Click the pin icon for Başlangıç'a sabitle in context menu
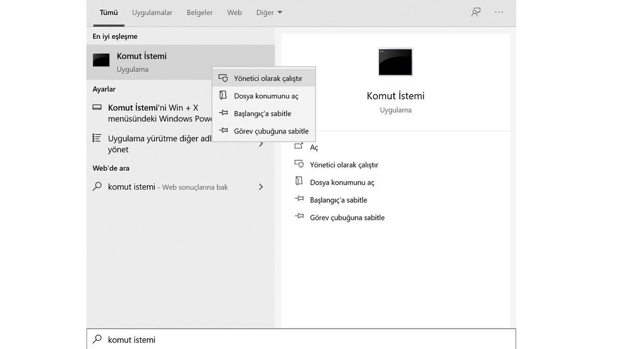Viewport: 621px width, 349px height. (223, 113)
